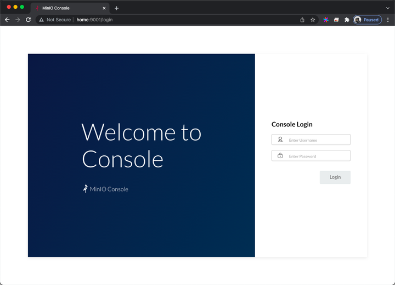Click the Not Secure warning icon
395x285 pixels.
tap(41, 20)
